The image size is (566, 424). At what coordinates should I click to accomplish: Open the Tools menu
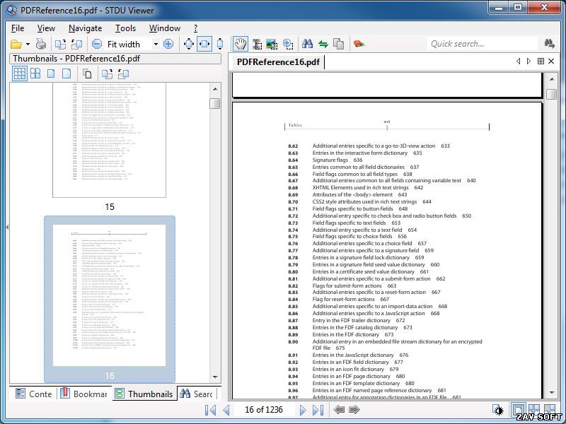[x=125, y=28]
